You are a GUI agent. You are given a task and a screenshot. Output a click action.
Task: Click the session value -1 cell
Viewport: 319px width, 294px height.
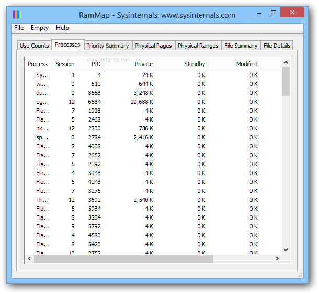72,75
